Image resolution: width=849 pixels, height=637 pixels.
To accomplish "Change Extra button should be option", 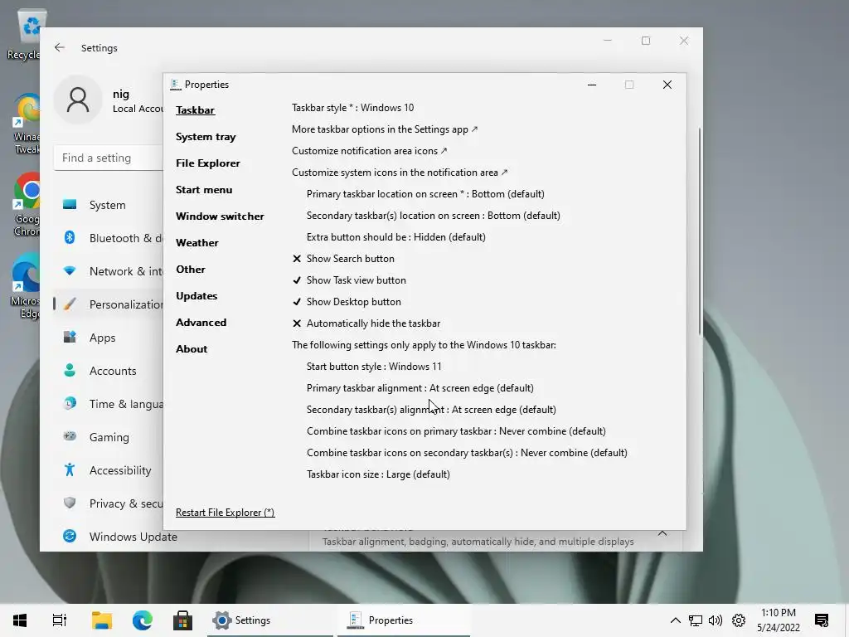I will pyautogui.click(x=395, y=237).
